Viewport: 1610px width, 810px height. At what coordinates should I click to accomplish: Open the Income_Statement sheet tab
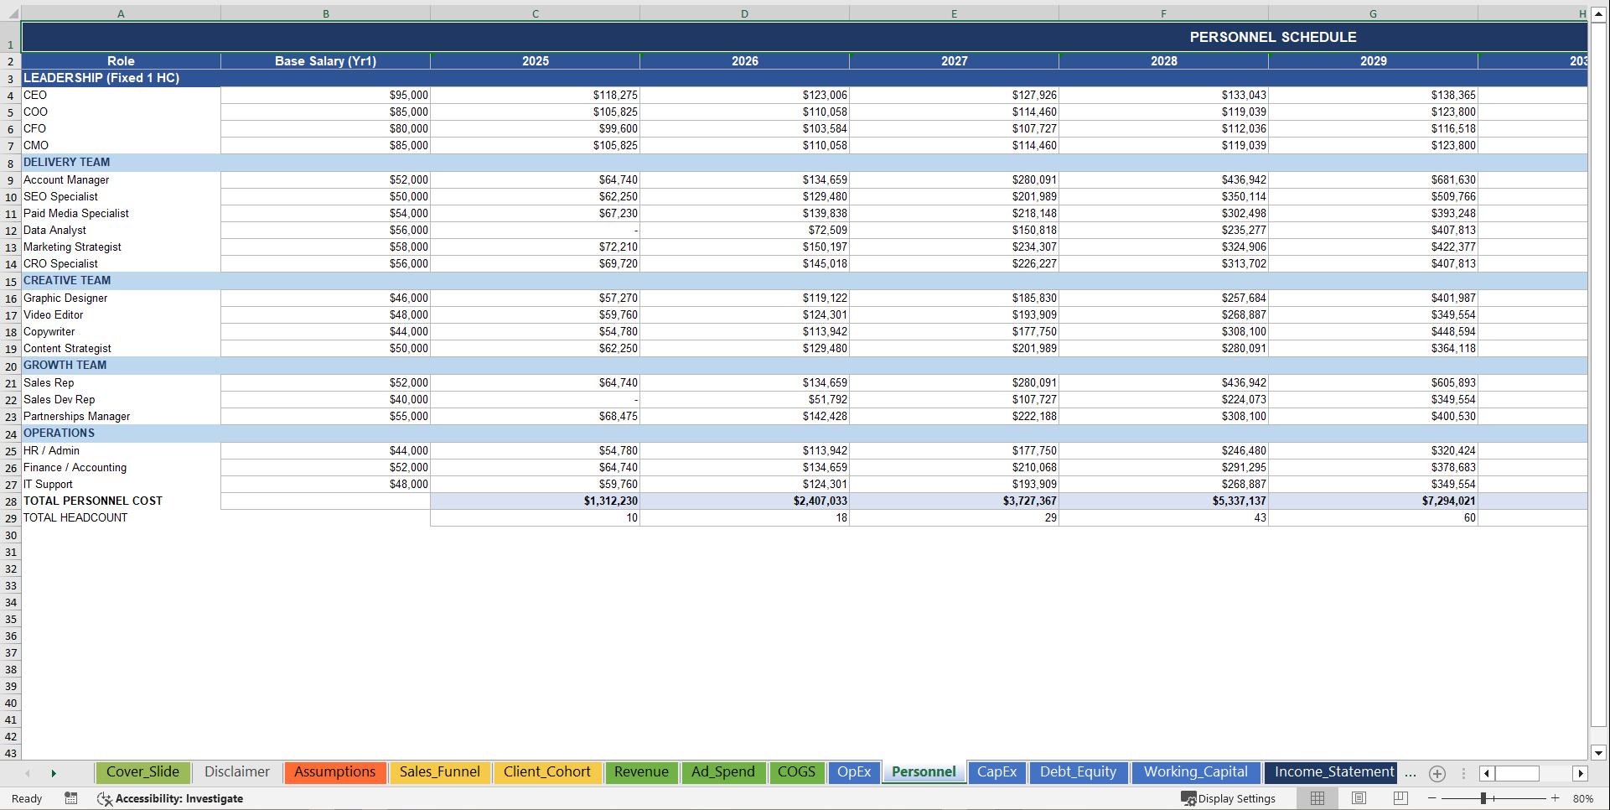(x=1331, y=772)
